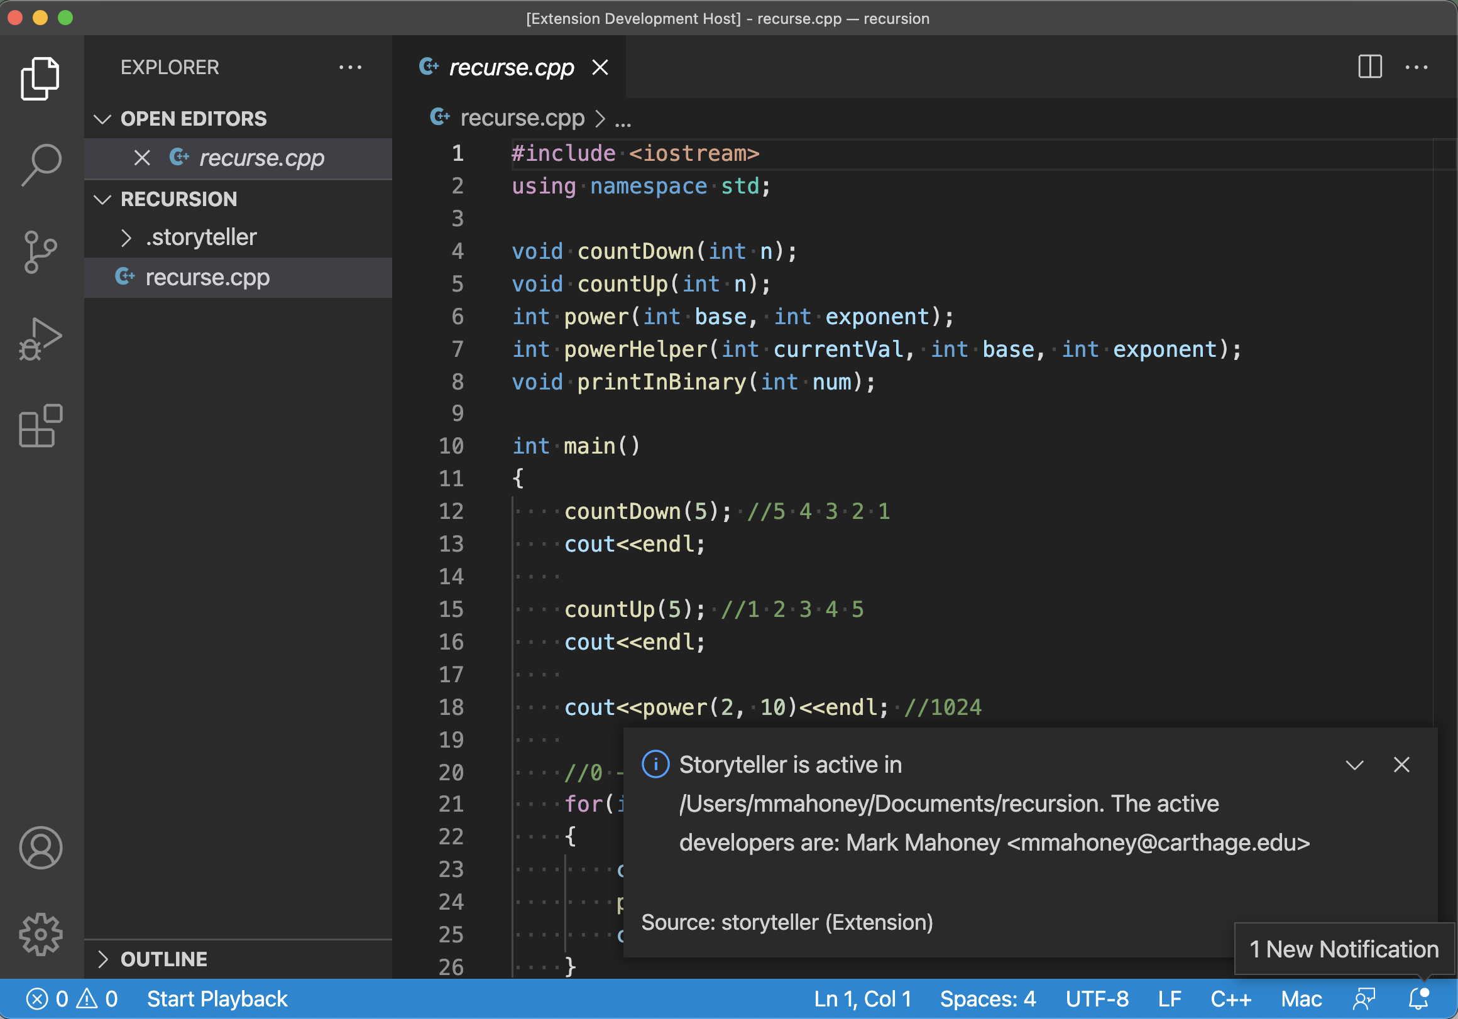Click Ln 1, Col 1 to go to line
Viewport: 1458px width, 1019px height.
(862, 999)
